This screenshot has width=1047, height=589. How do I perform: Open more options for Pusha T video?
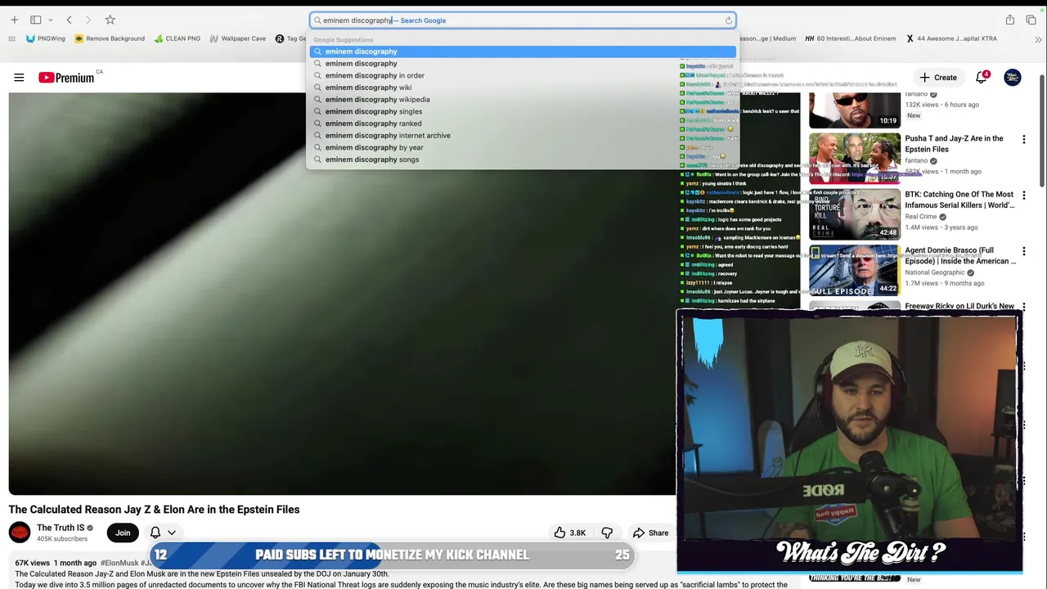pos(1023,140)
